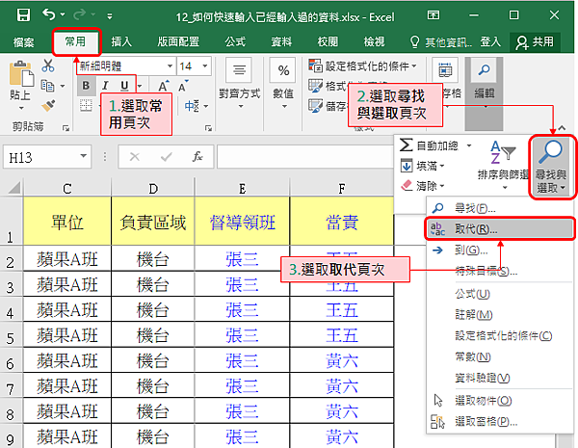This screenshot has width=578, height=448.
Task: Choose 尋找(F) from the menu
Action: pyautogui.click(x=499, y=209)
